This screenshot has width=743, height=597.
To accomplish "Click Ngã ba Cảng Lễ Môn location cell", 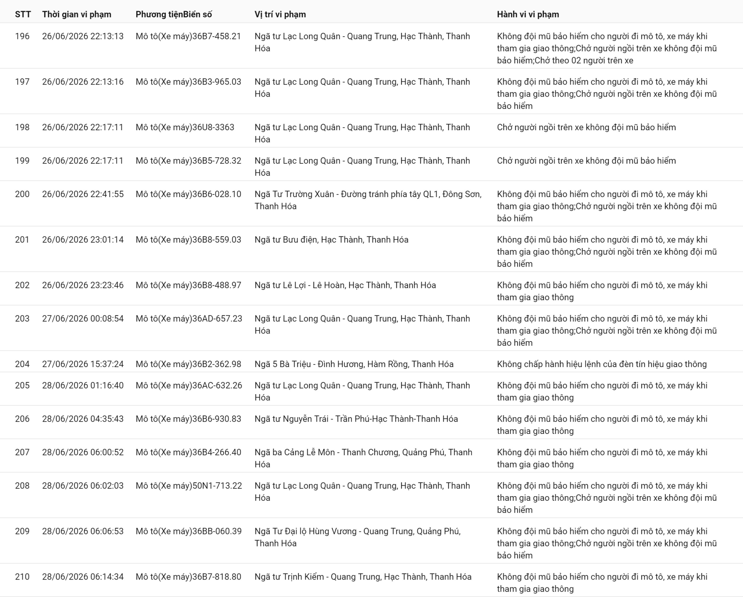I will click(363, 458).
